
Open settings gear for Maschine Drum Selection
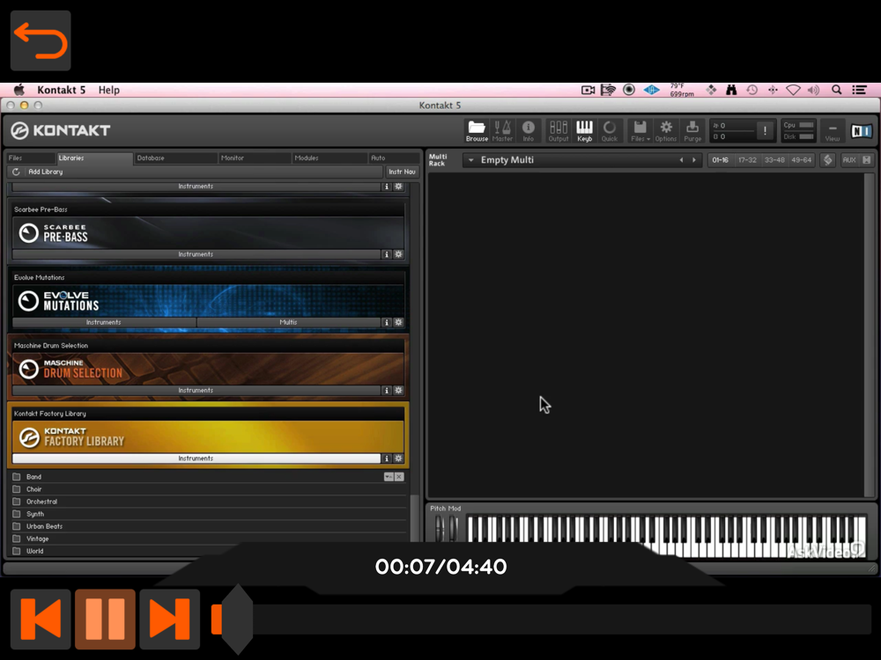(398, 390)
